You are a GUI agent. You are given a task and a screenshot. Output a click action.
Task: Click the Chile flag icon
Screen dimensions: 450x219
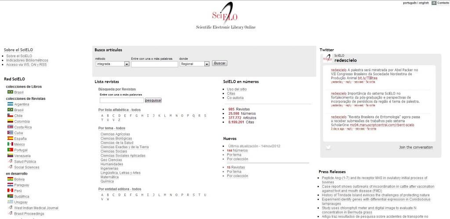point(11,116)
